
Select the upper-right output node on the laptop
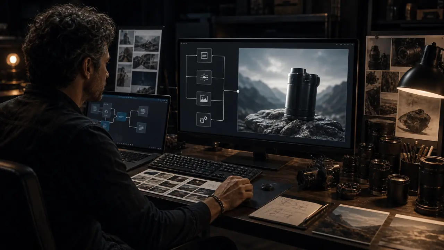[x=143, y=111]
